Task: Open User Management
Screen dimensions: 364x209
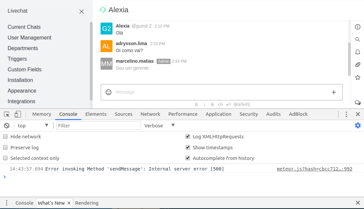Action: pos(30,37)
